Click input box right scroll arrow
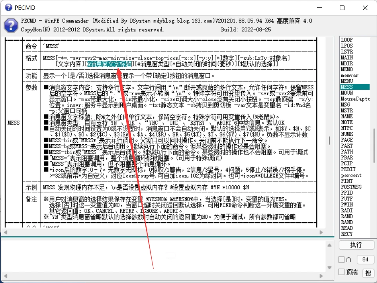Screen dimensions: 377x283 pos(321,276)
